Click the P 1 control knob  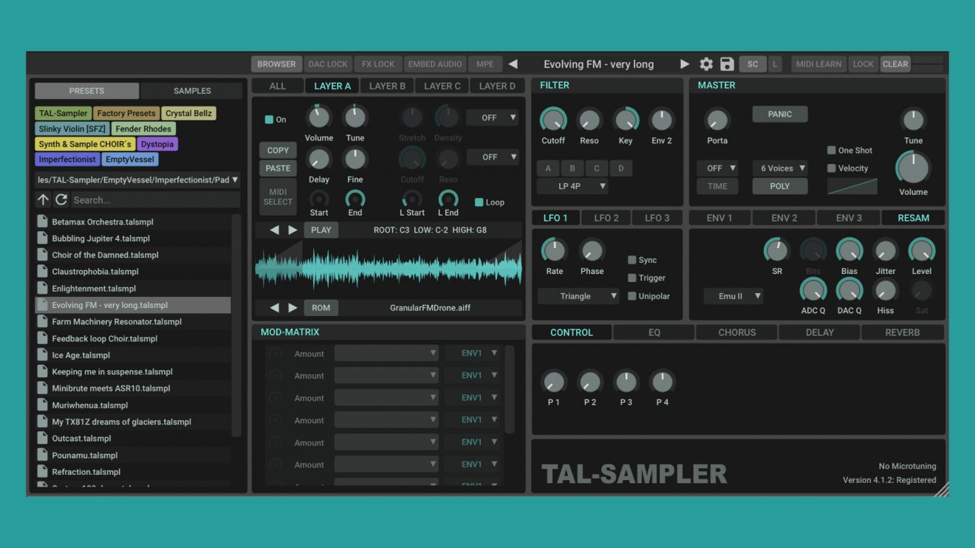coord(553,382)
